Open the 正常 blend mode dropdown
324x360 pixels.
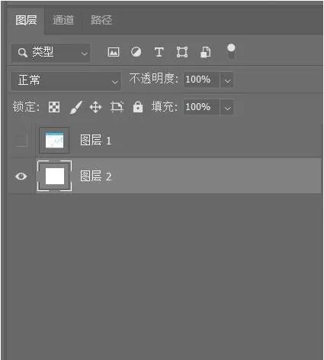coord(66,80)
